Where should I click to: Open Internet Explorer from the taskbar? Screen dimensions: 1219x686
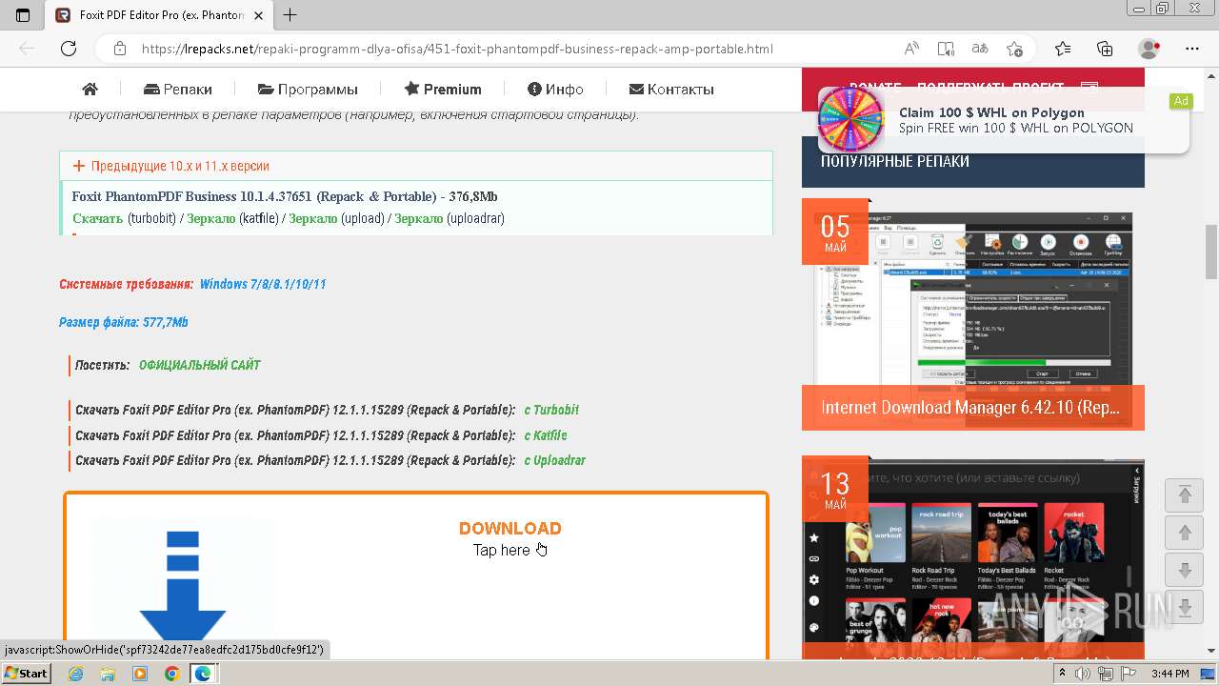coord(75,674)
